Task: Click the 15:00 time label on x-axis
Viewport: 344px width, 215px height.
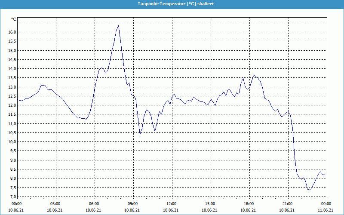Action: click(x=210, y=204)
